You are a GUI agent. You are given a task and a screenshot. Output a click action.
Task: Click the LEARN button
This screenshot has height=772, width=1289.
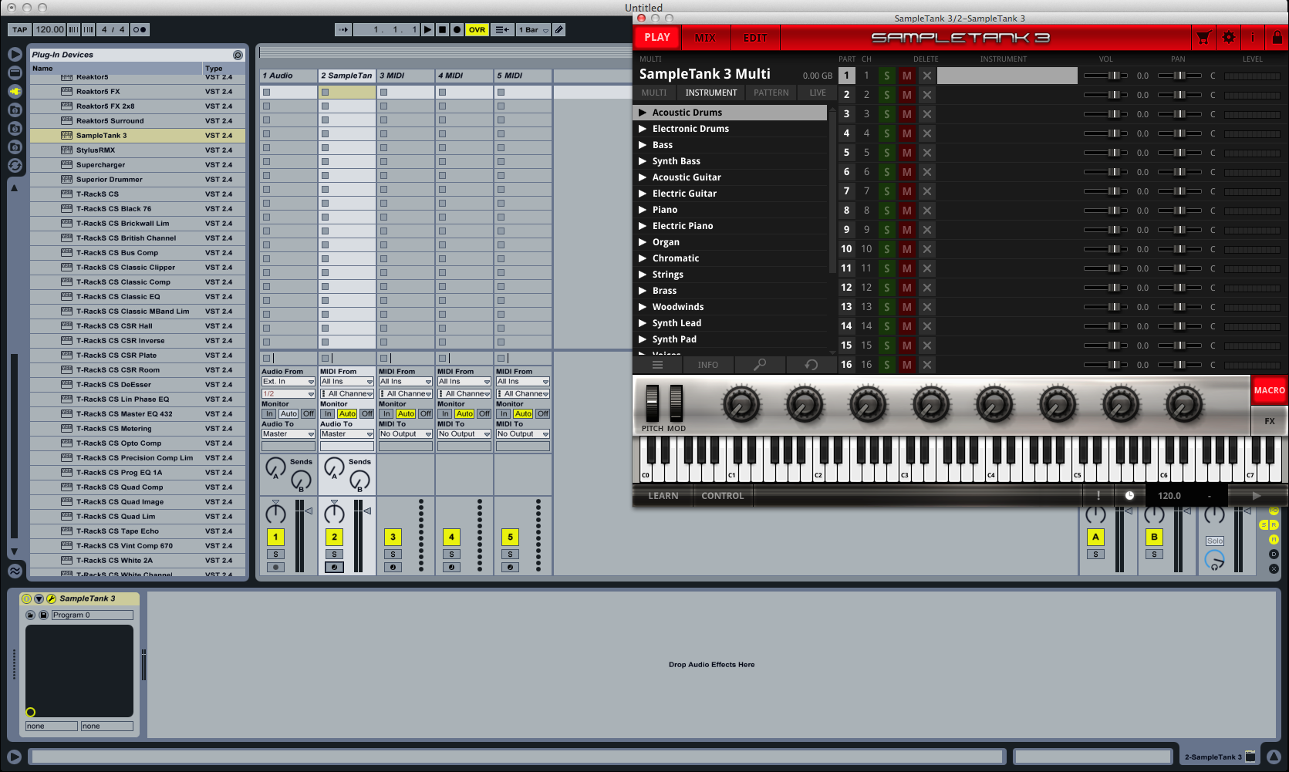point(663,496)
